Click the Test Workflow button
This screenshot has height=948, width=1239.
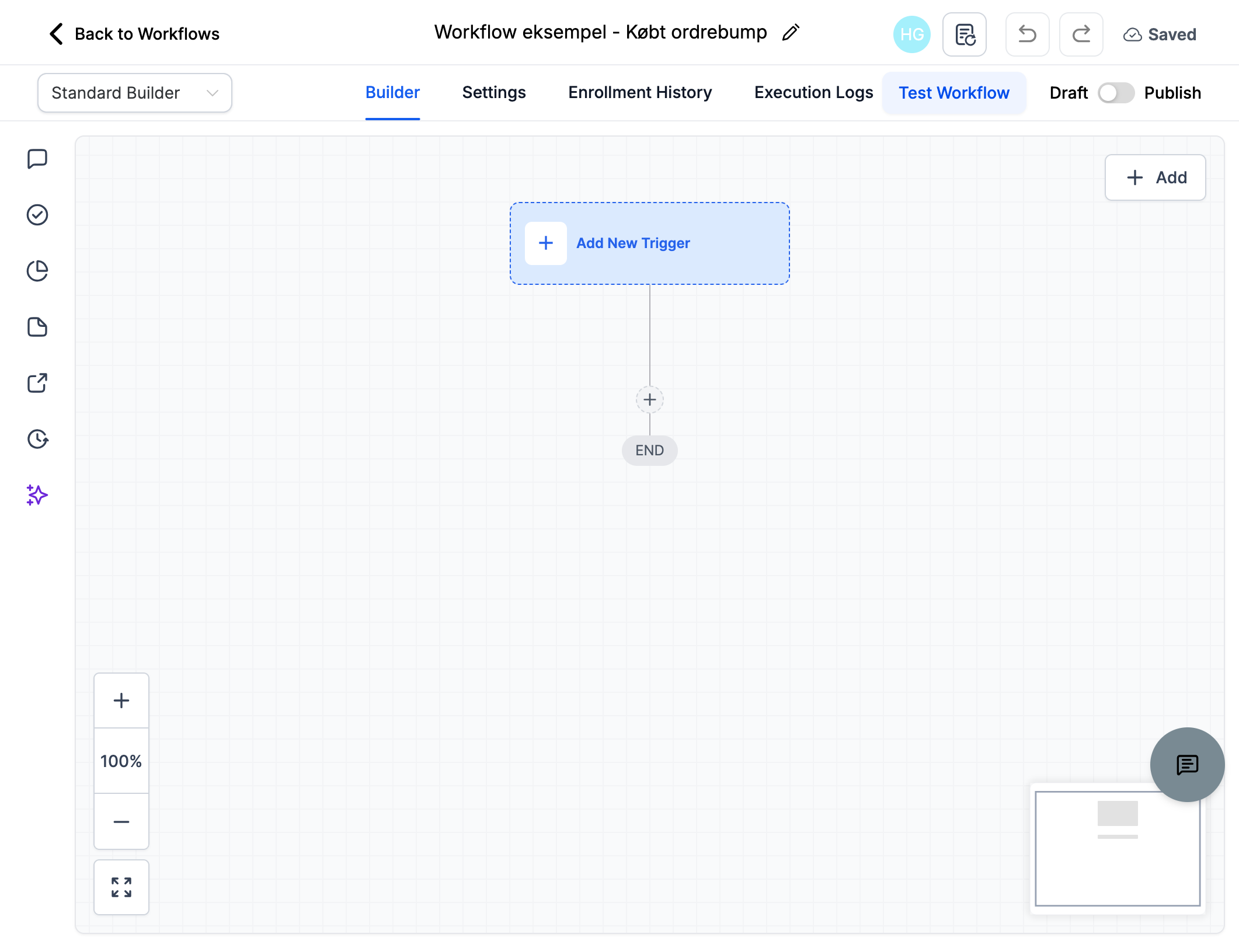[954, 93]
